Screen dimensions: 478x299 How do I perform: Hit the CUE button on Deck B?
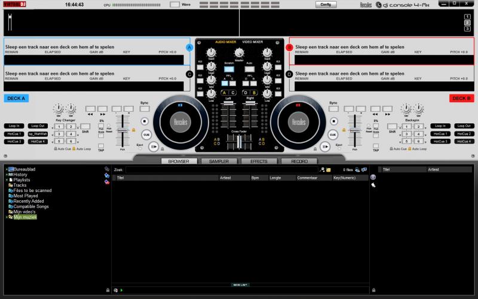coord(333,135)
